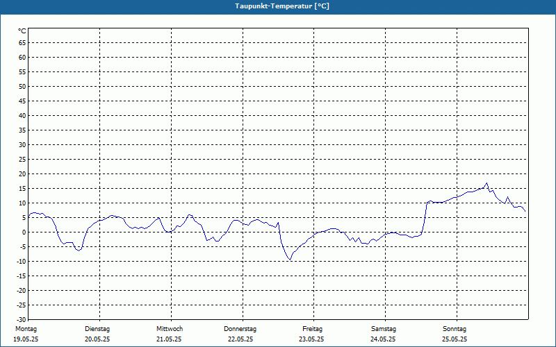556x347 pixels.
Task: Click the Montag day label
Action: (26, 329)
